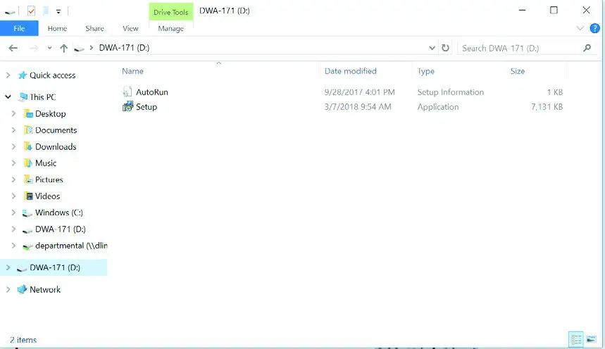Switch to Large icons view layout
Screen dimensions: 605x349
coord(591,340)
